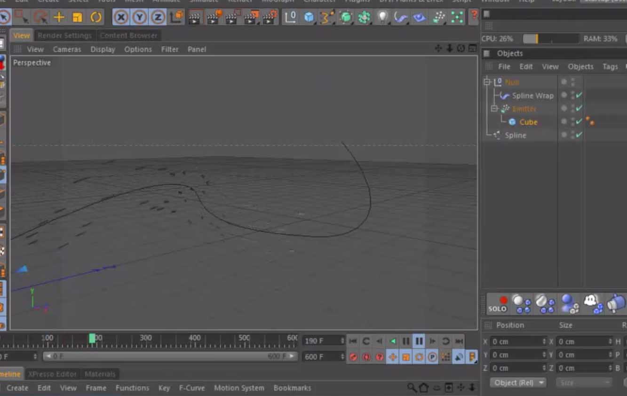Open the Edit Render Settings icon
Image resolution: width=627 pixels, height=396 pixels.
[x=270, y=18]
